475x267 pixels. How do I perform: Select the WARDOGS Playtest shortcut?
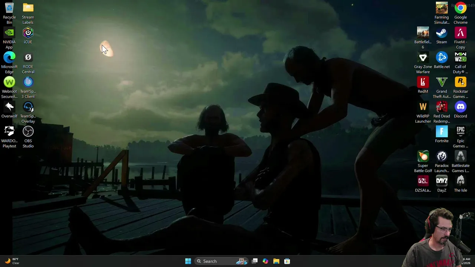(9, 137)
